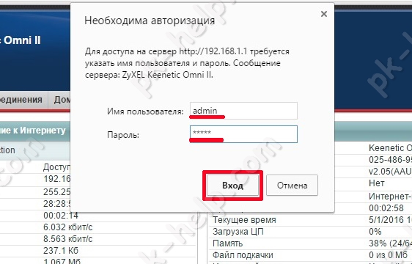The height and width of the screenshot is (264, 412).
Task: Click the Необходима авторизация dialog title
Action: click(150, 21)
